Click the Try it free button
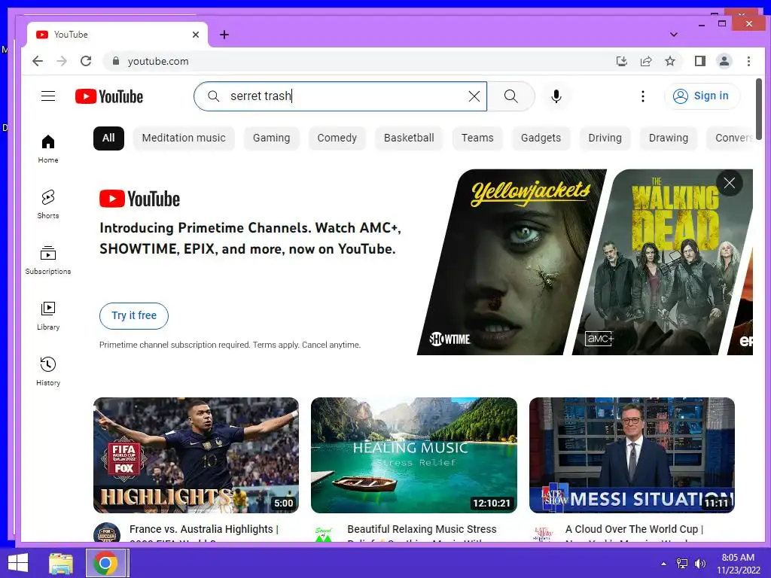 tap(134, 315)
